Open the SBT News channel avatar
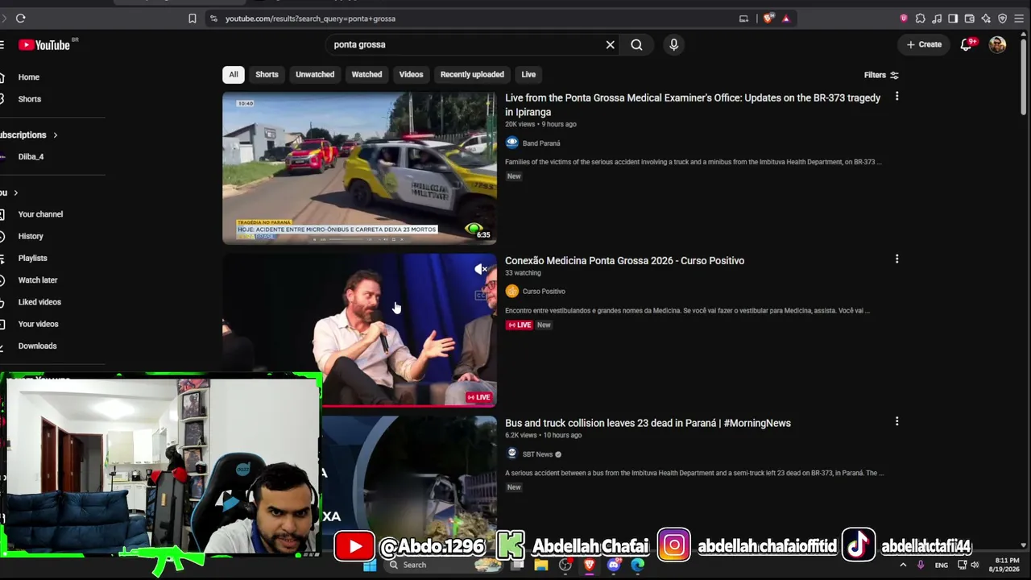 pyautogui.click(x=511, y=454)
